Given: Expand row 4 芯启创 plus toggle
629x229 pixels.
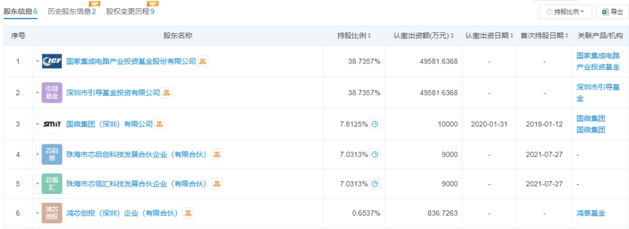Looking at the screenshot, I should 38,154.
